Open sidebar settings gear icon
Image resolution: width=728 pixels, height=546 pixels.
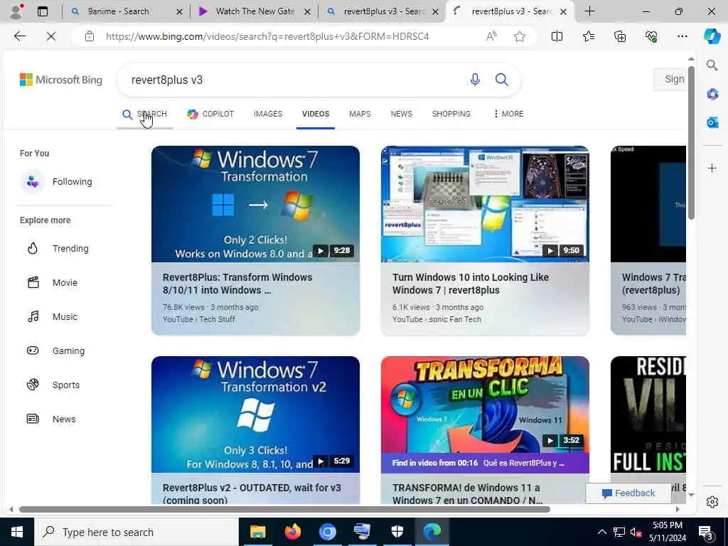(712, 502)
